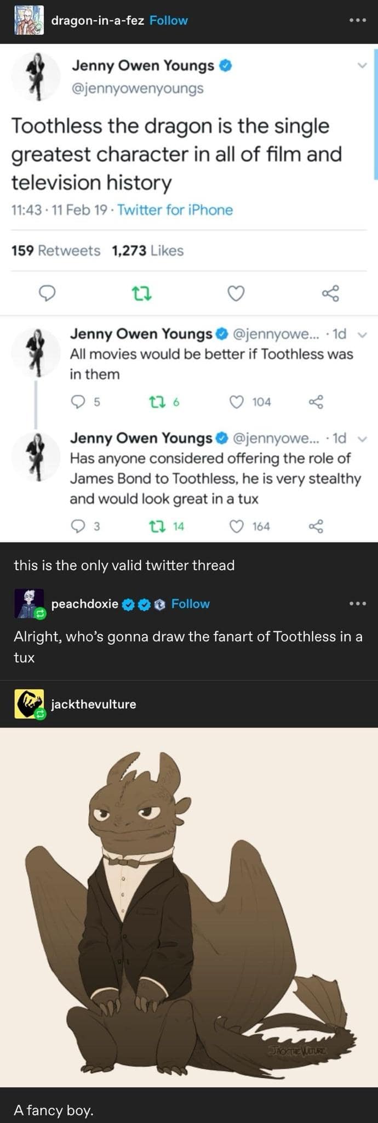The width and height of the screenshot is (378, 1123).
Task: Share the main Toothless tweet
Action: point(330,294)
